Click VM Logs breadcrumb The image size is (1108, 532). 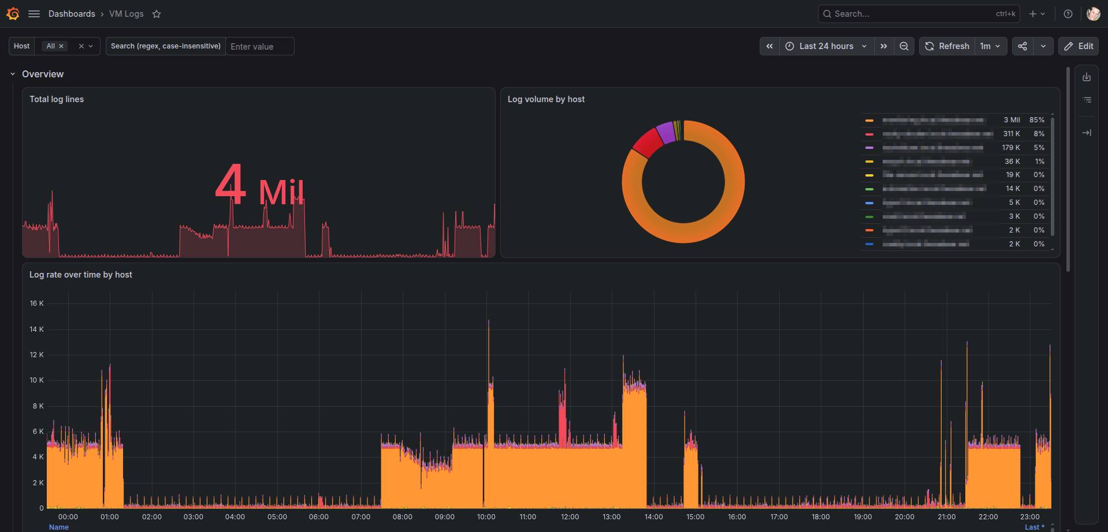(127, 14)
